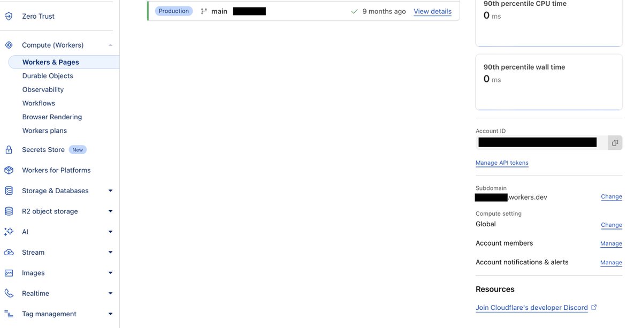Expand the AI menu arrow
Viewport: 642px width, 328px height.
click(110, 232)
